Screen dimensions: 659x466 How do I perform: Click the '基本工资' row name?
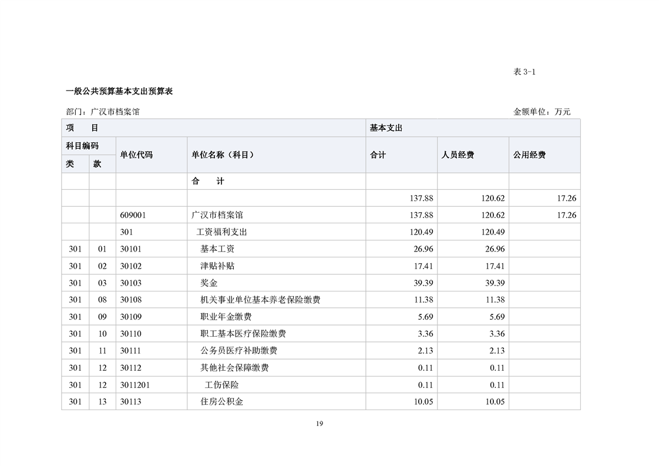pyautogui.click(x=217, y=249)
